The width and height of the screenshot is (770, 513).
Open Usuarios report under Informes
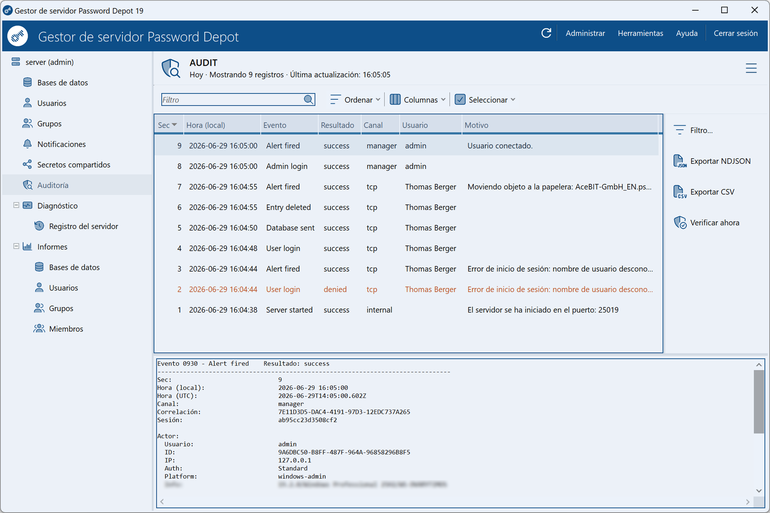(63, 288)
